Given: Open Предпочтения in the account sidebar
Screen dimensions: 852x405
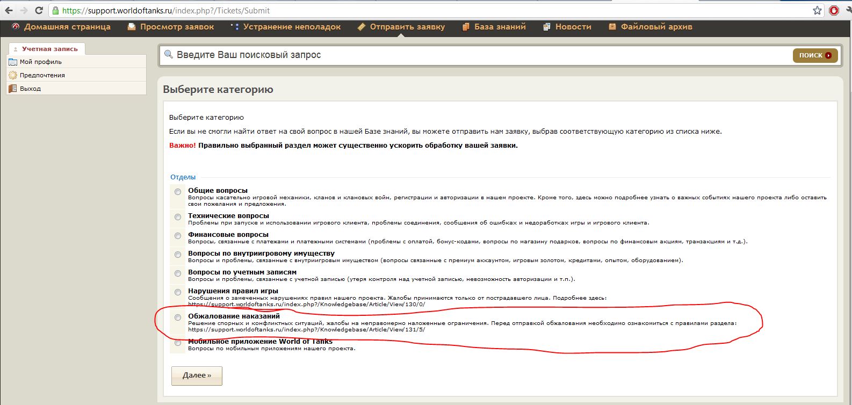Looking at the screenshot, I should point(42,75).
